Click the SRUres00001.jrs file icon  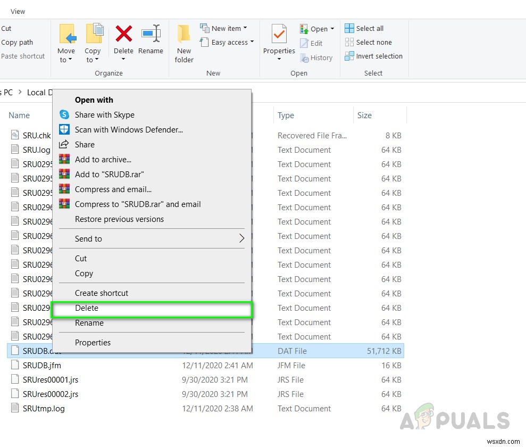(15, 379)
